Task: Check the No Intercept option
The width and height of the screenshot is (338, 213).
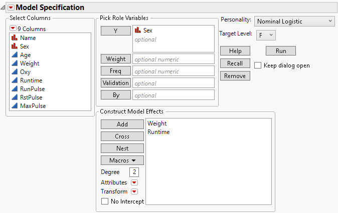Action: coord(105,201)
